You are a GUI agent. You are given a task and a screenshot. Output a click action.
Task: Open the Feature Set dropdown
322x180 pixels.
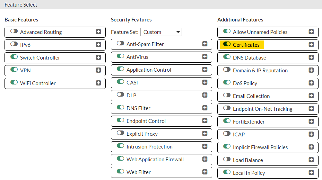pos(161,32)
